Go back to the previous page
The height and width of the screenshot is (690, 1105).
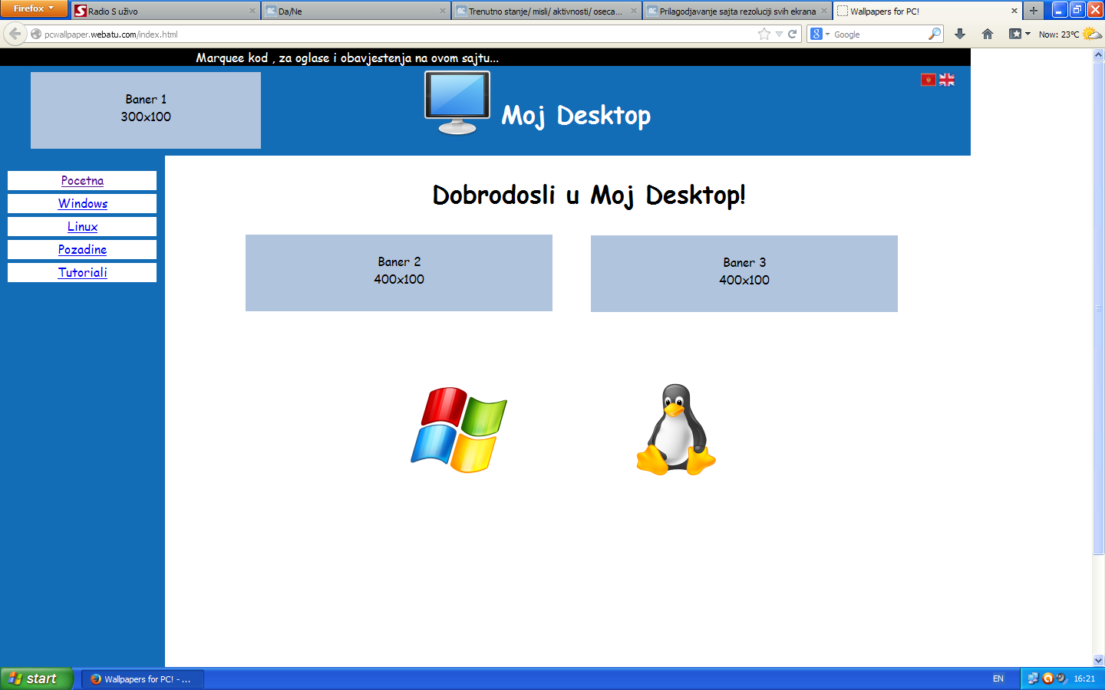(x=15, y=34)
